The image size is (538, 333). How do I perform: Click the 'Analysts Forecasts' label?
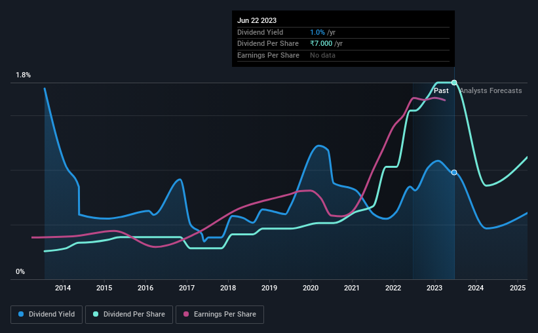tap(491, 90)
